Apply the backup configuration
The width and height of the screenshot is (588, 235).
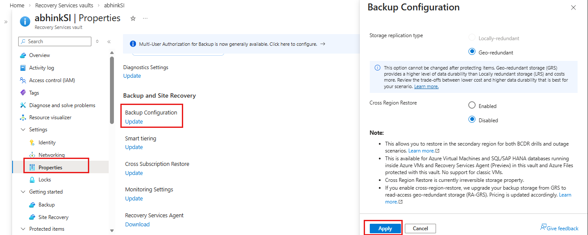pyautogui.click(x=385, y=229)
